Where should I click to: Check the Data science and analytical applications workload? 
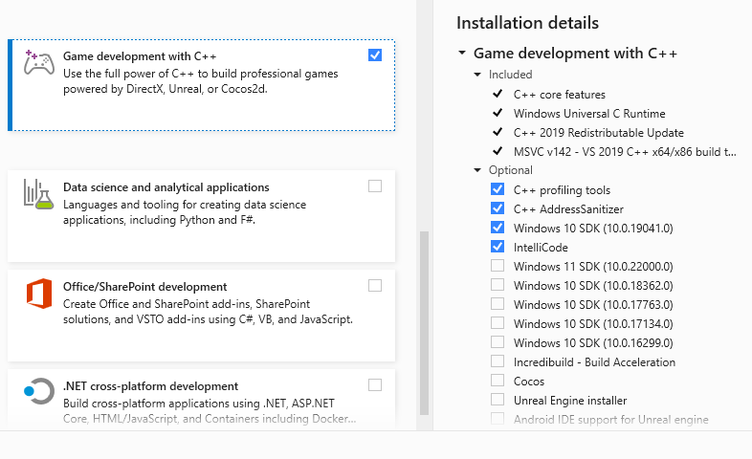click(375, 186)
